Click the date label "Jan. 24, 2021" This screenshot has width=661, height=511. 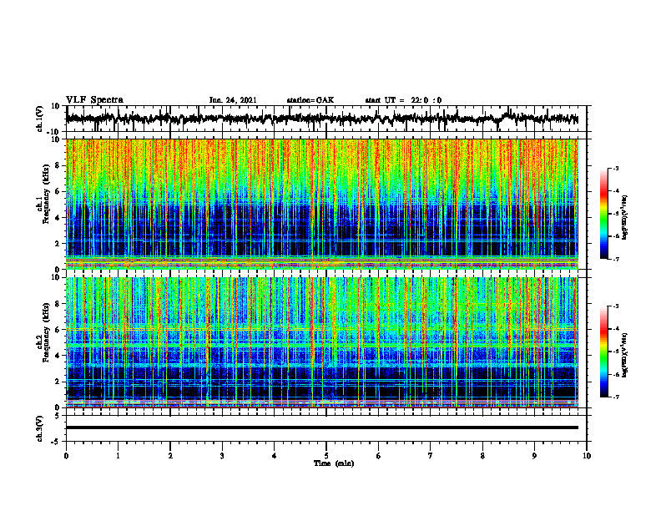tap(233, 100)
